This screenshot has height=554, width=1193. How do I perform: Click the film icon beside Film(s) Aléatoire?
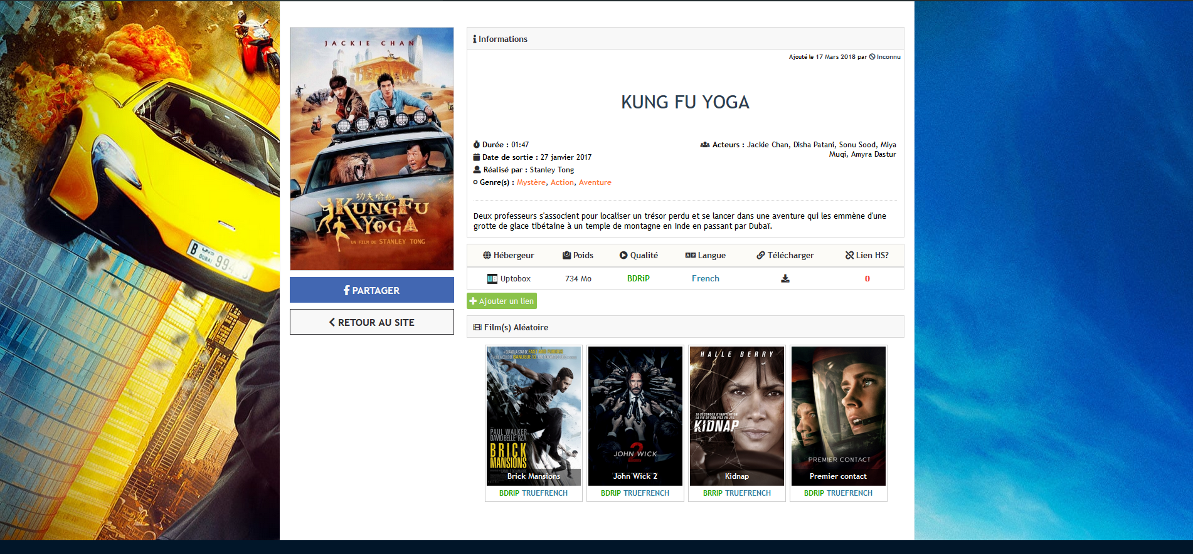[x=477, y=327]
